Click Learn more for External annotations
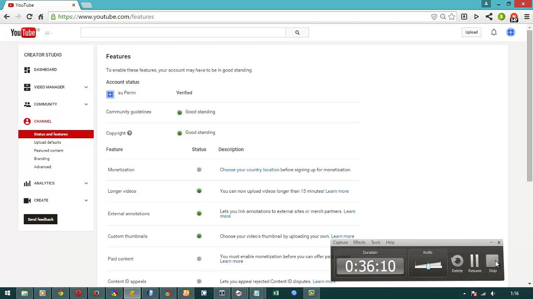The height and width of the screenshot is (299, 533). (x=349, y=211)
